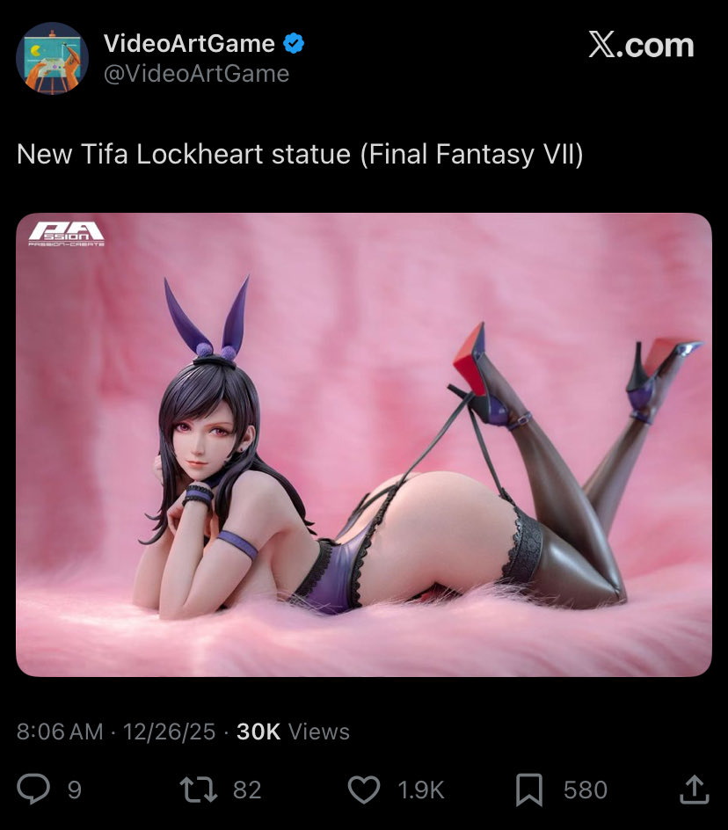Click the reply count 9
The image size is (728, 830).
tap(75, 790)
